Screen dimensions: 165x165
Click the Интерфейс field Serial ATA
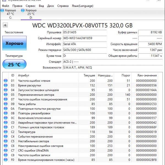point(85,44)
